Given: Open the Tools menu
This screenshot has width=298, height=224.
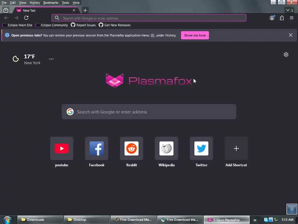Looking at the screenshot, I should (x=65, y=3).
